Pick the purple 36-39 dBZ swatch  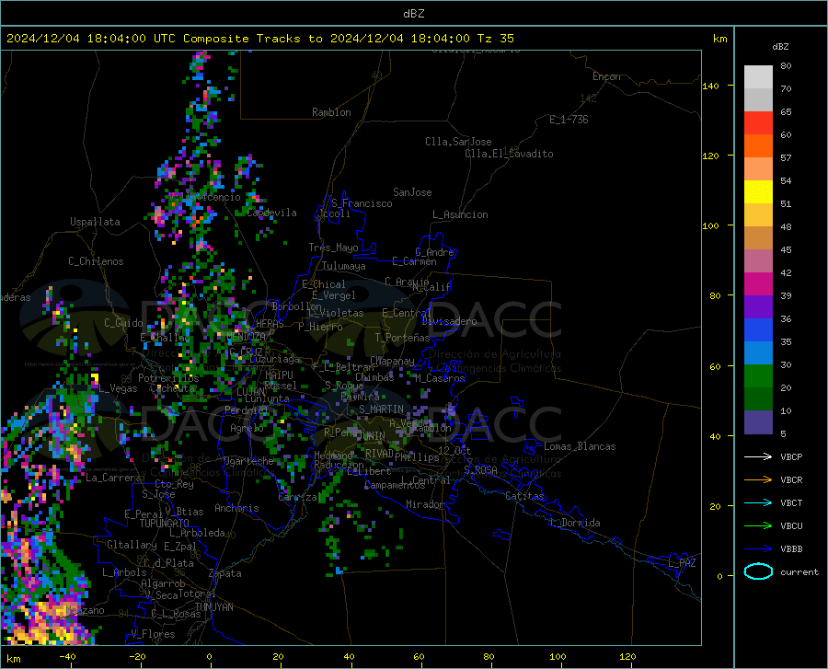coord(758,307)
